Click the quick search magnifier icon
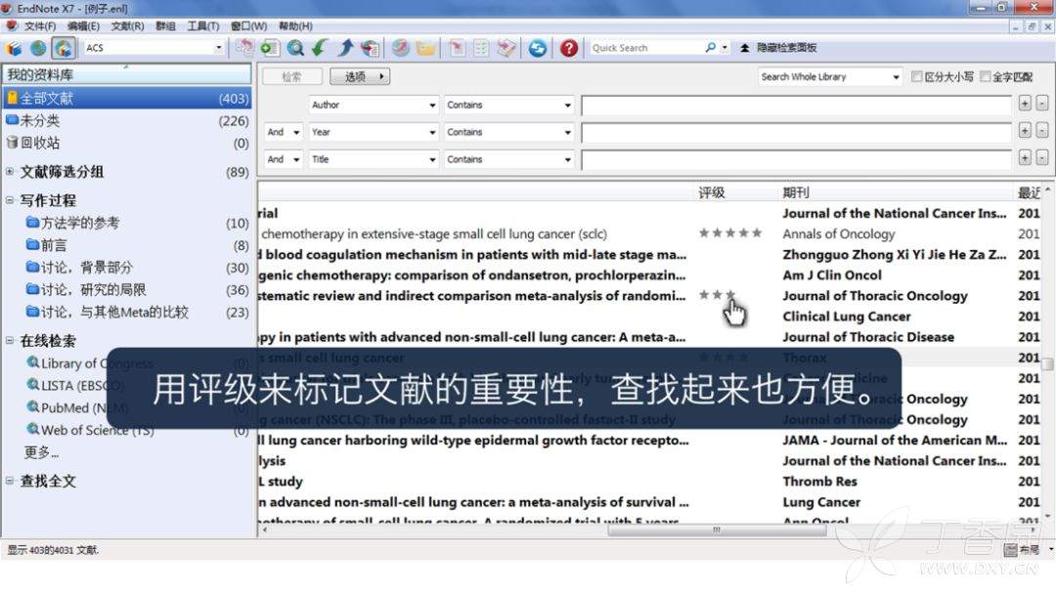 pos(710,48)
